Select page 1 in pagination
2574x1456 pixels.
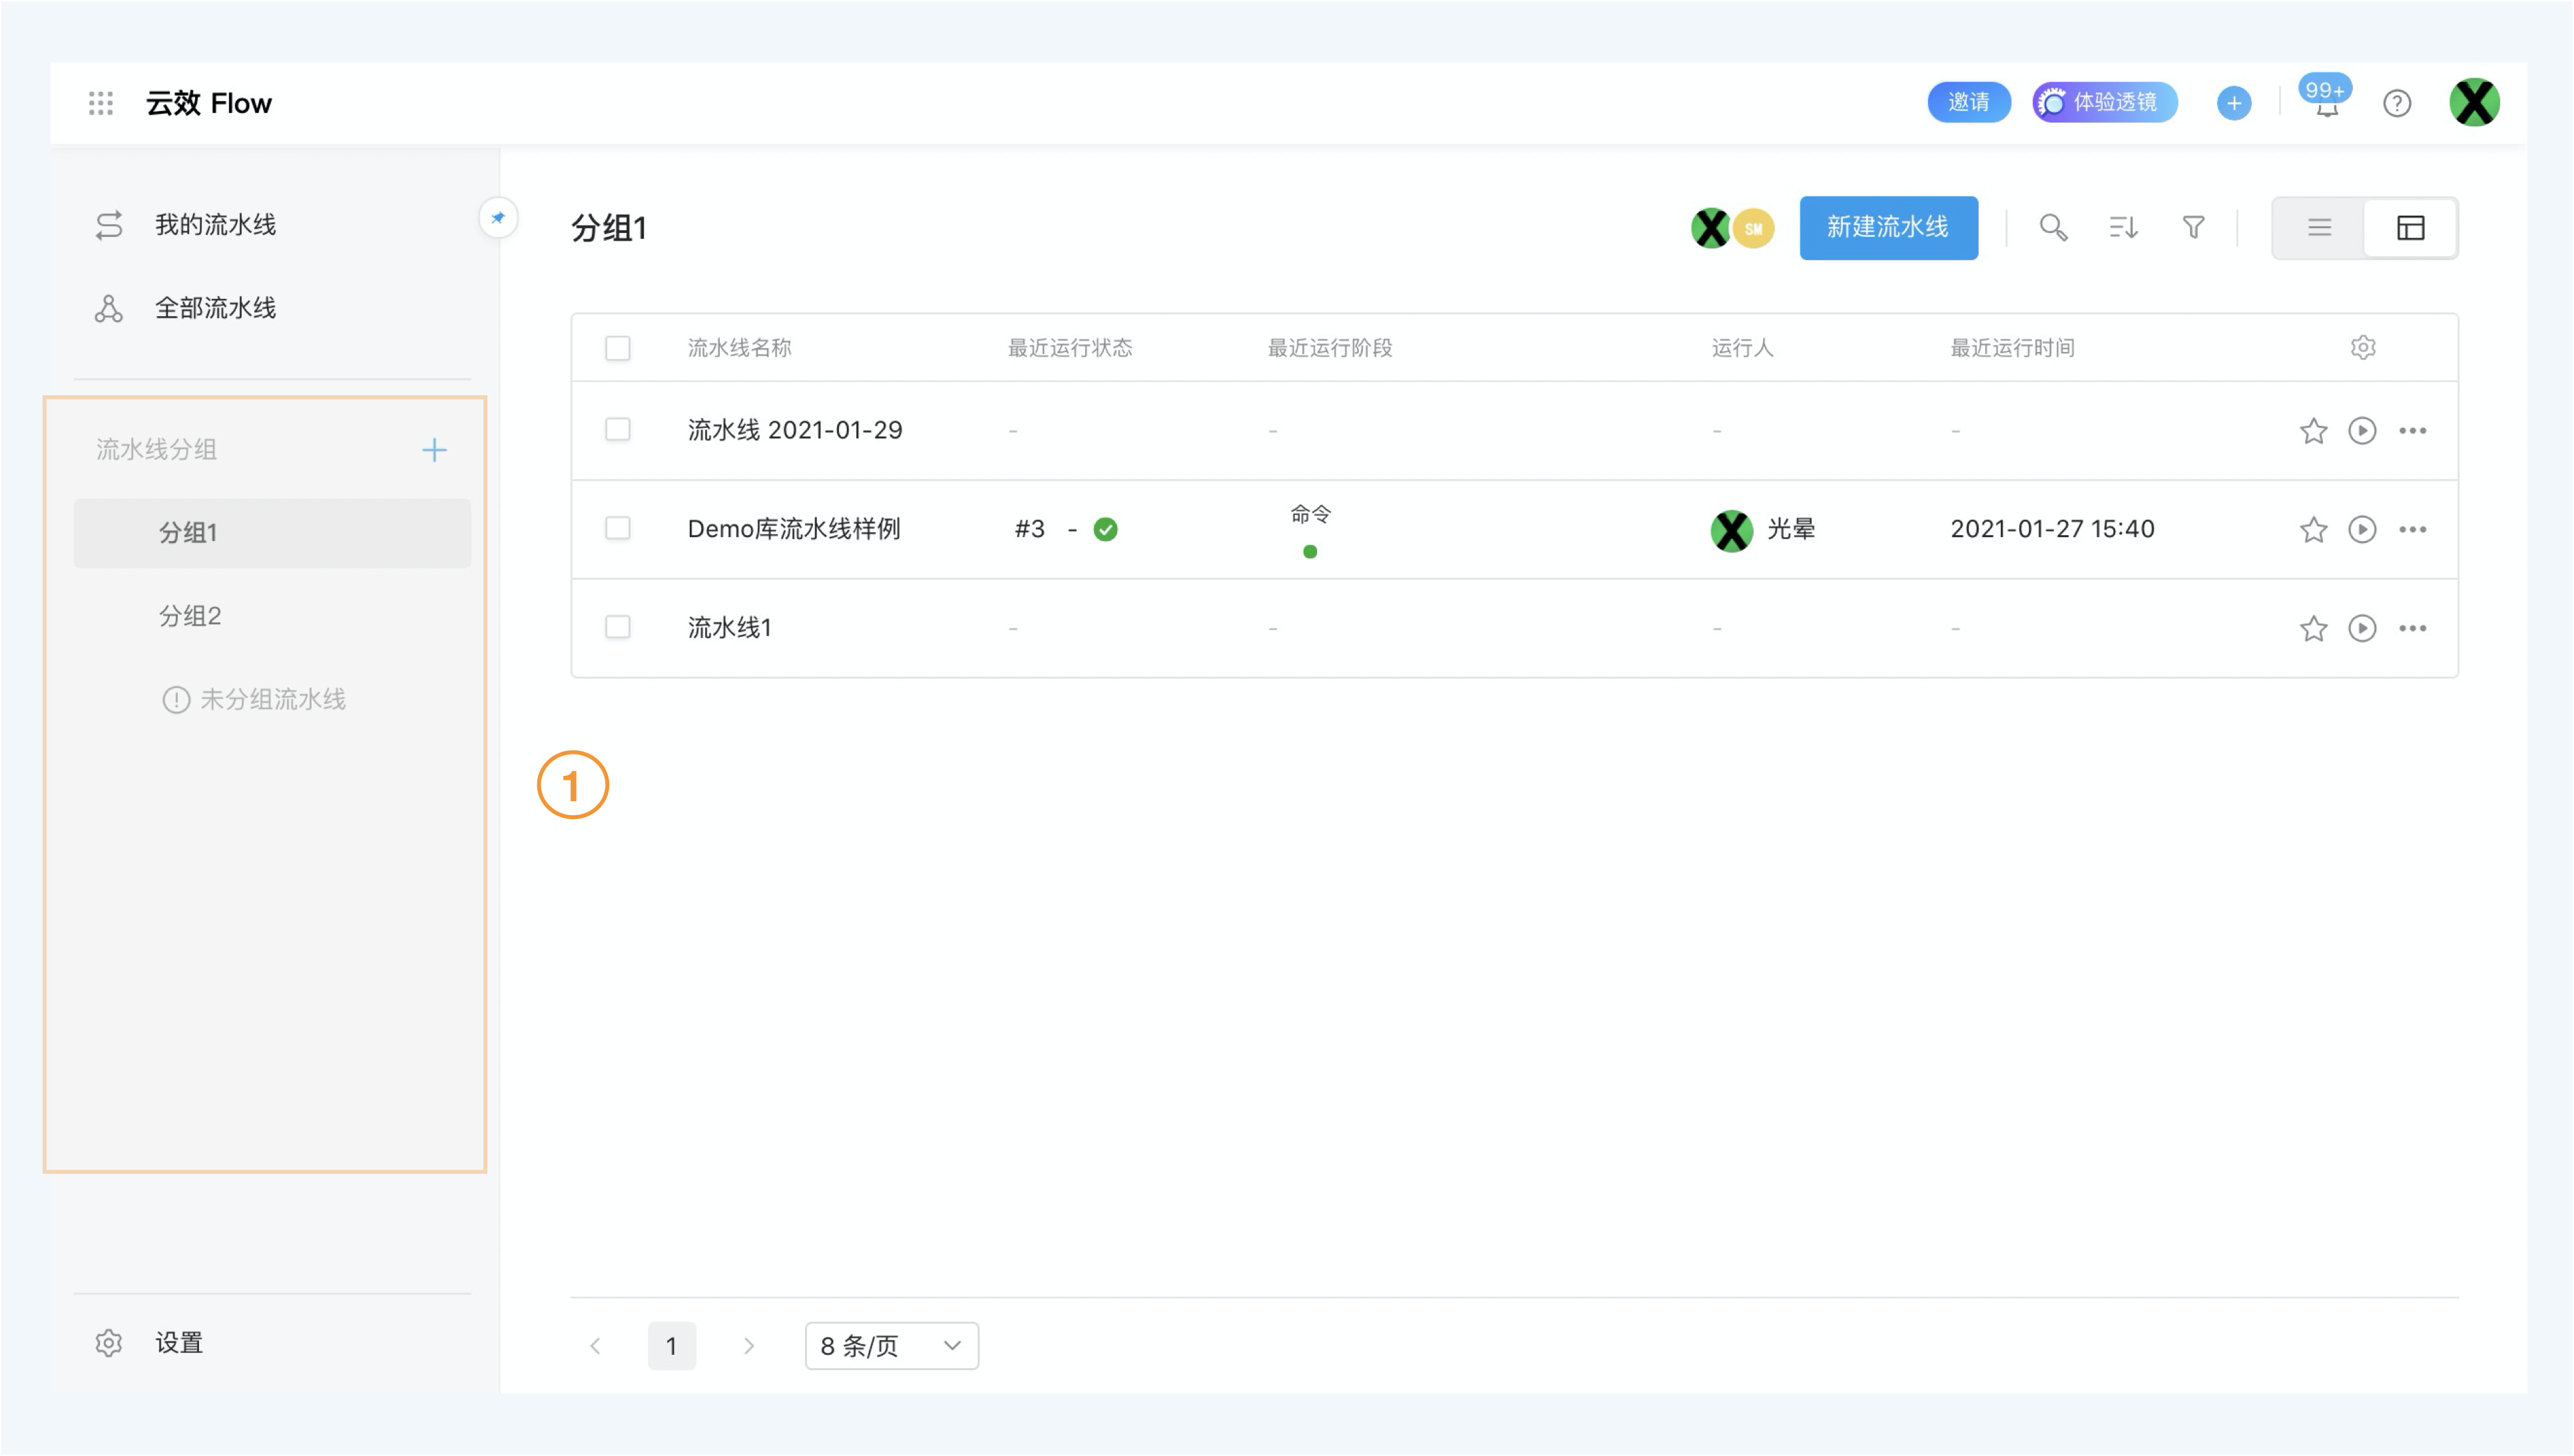point(671,1345)
